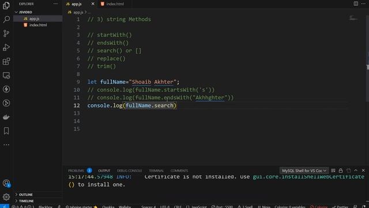The image size is (369, 208).
Task: Open the Source Control view icon
Action: pyautogui.click(x=6, y=34)
